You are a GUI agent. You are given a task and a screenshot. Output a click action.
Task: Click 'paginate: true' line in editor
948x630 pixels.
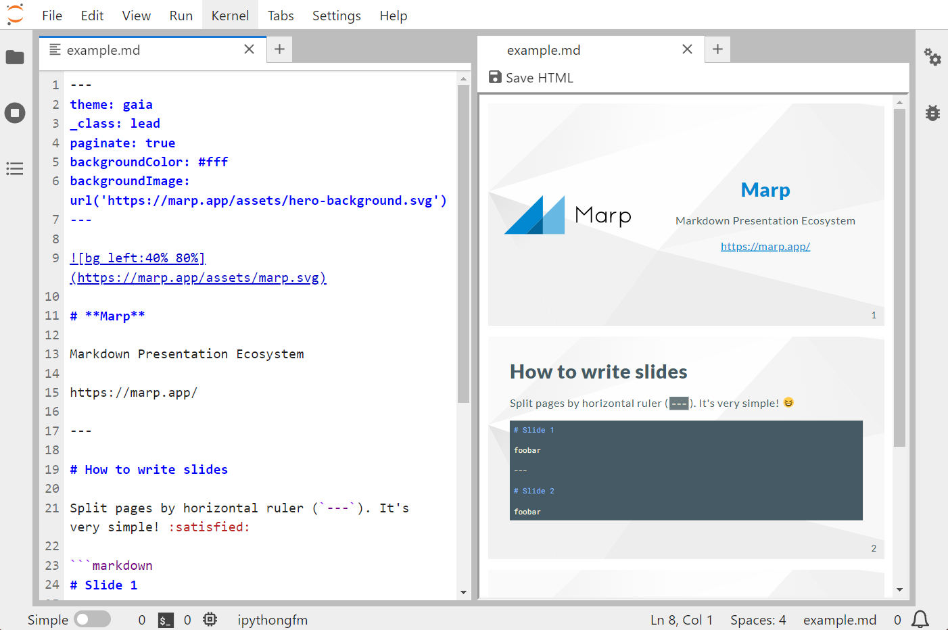tap(122, 143)
